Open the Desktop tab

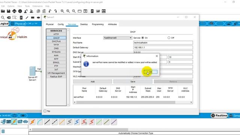coord(84,24)
